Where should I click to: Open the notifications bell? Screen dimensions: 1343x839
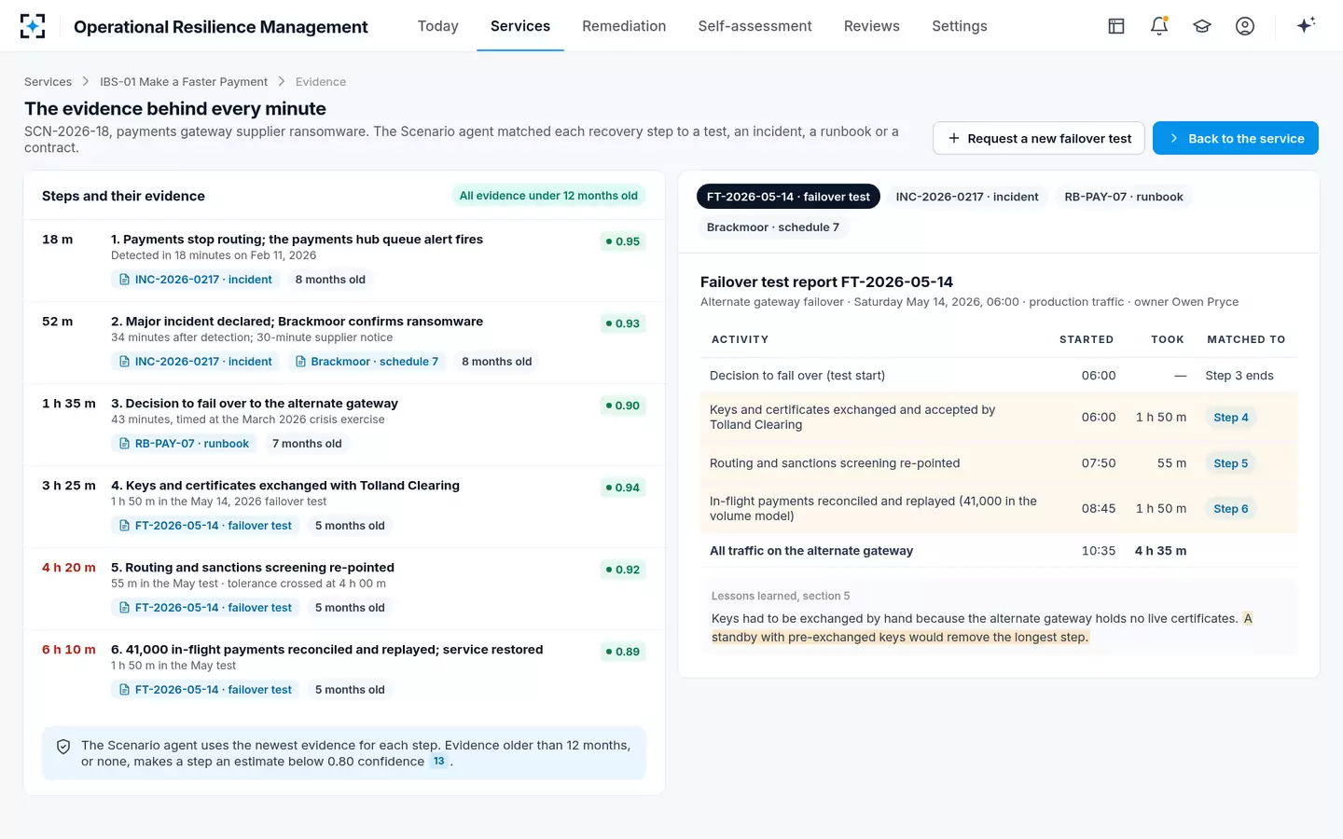(1159, 26)
